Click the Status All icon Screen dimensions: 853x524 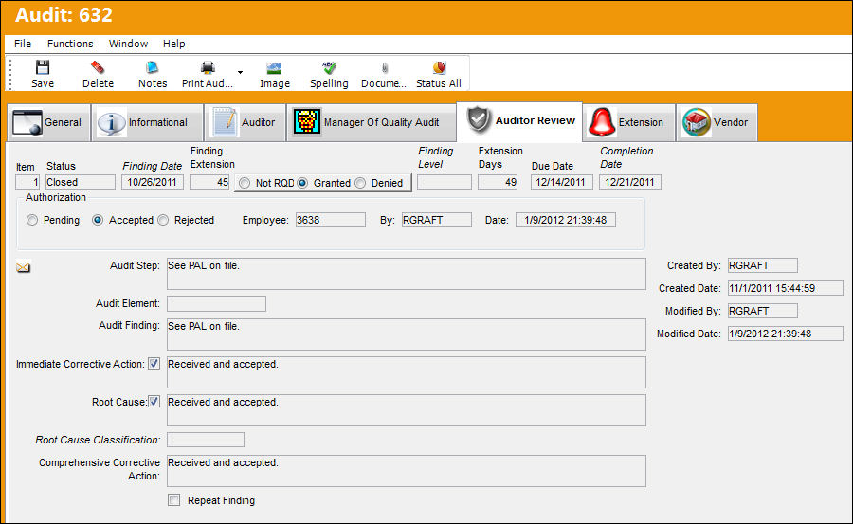tap(439, 67)
